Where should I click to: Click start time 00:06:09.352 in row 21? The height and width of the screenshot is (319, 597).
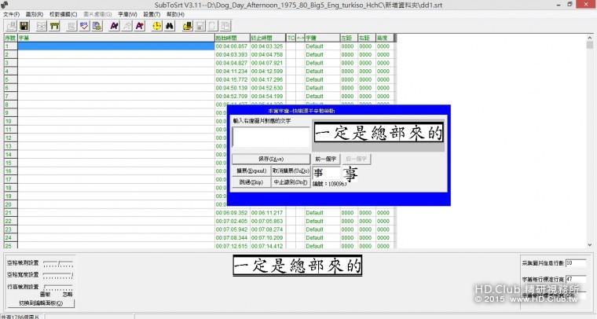tap(232, 213)
